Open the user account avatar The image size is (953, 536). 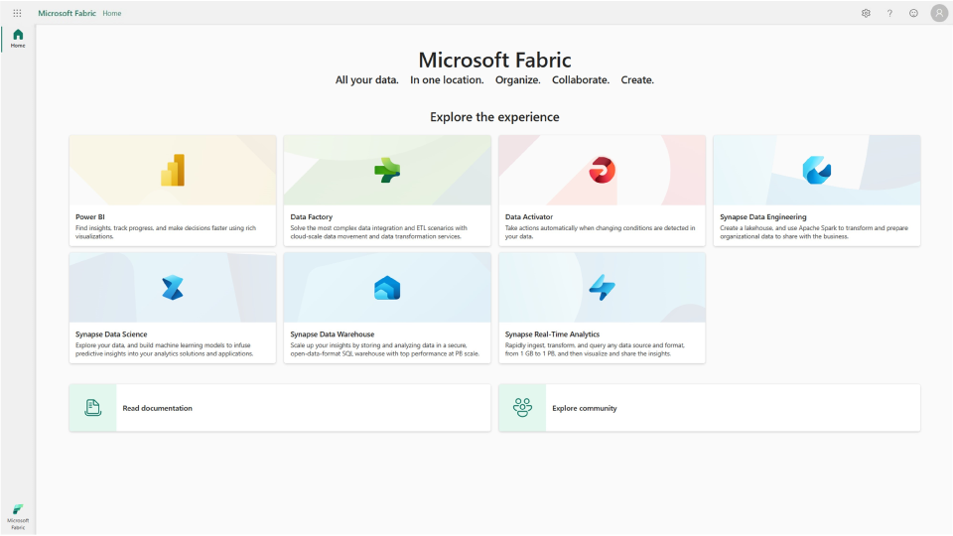pos(939,13)
